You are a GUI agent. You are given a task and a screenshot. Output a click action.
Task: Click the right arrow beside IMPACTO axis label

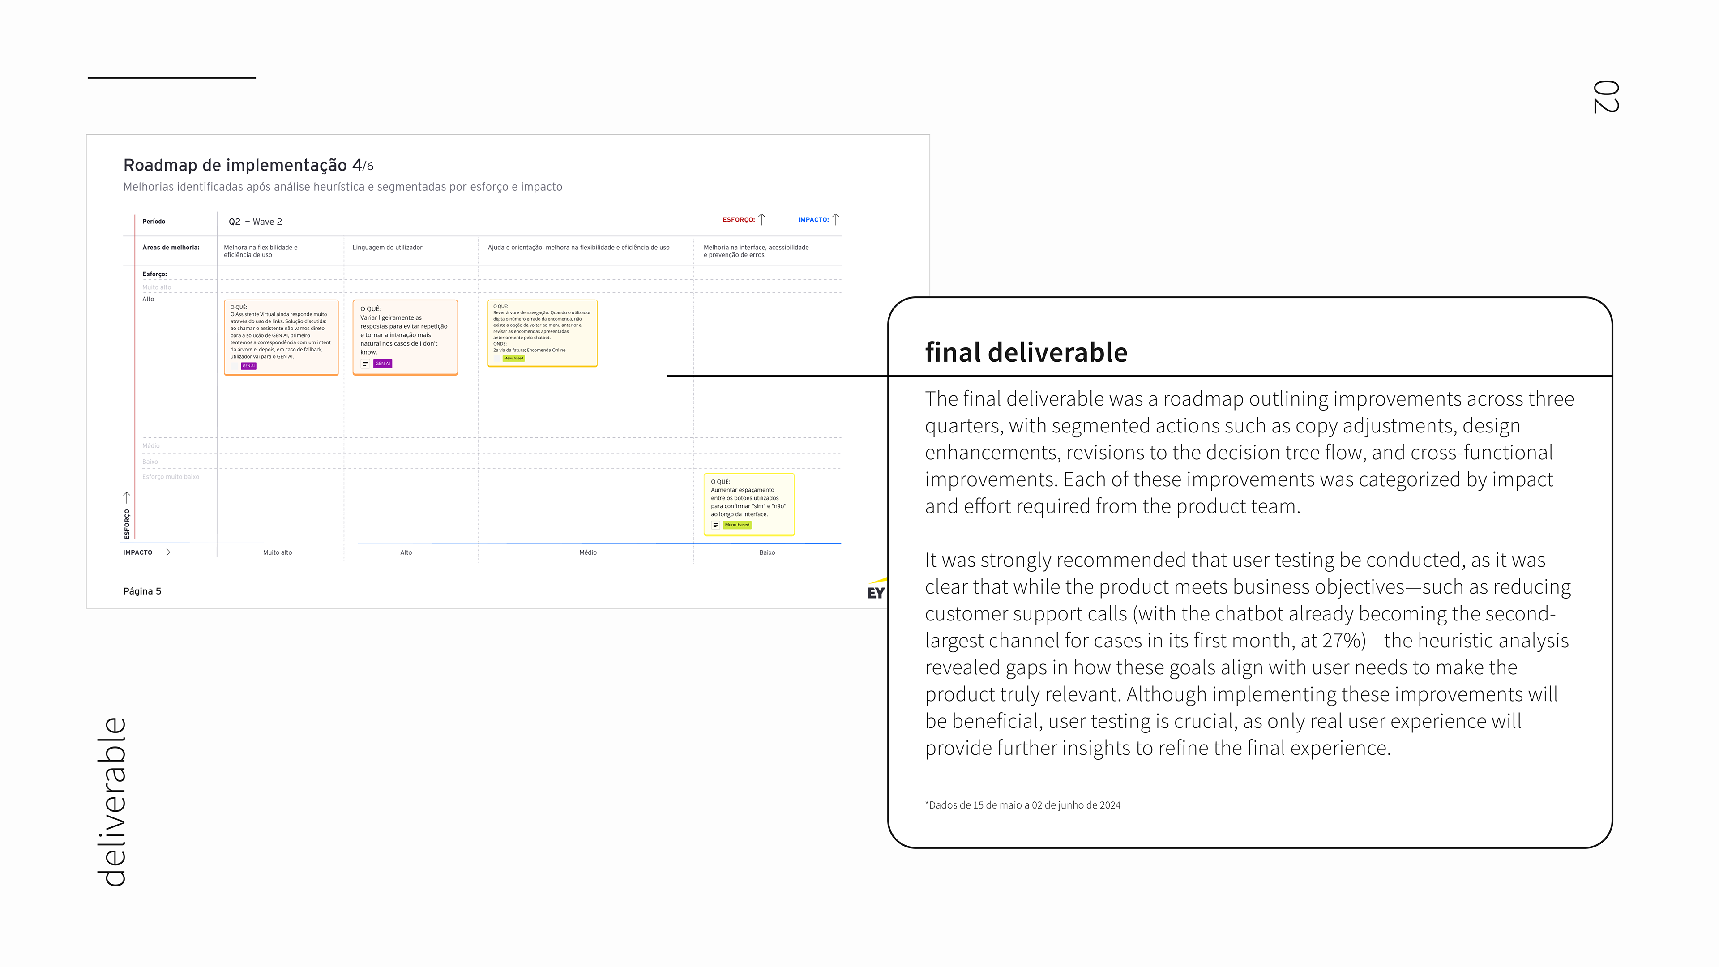[x=164, y=552]
